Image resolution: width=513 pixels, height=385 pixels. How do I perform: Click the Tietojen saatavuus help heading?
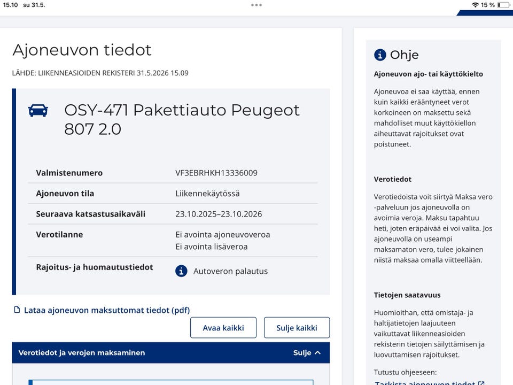click(407, 295)
